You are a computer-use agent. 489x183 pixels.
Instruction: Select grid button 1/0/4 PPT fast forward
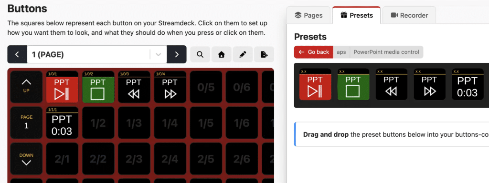(170, 87)
